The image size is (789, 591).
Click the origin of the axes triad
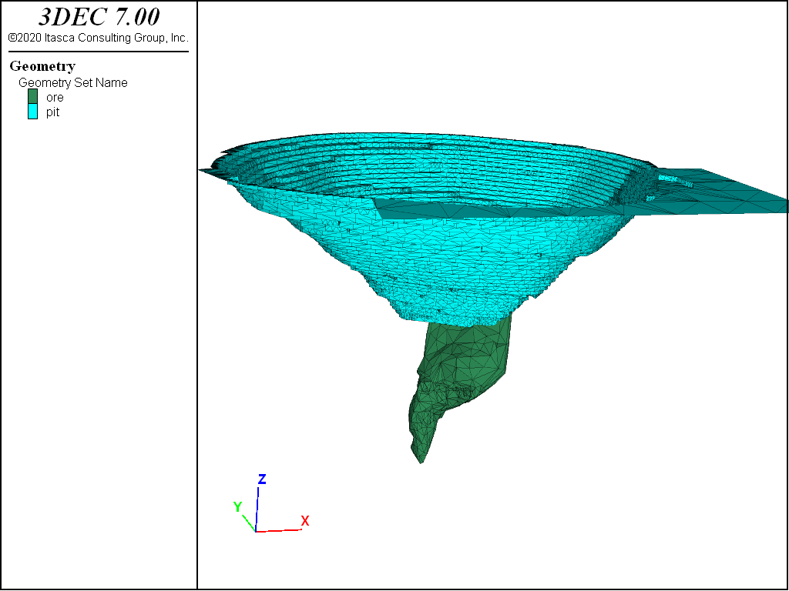point(256,531)
